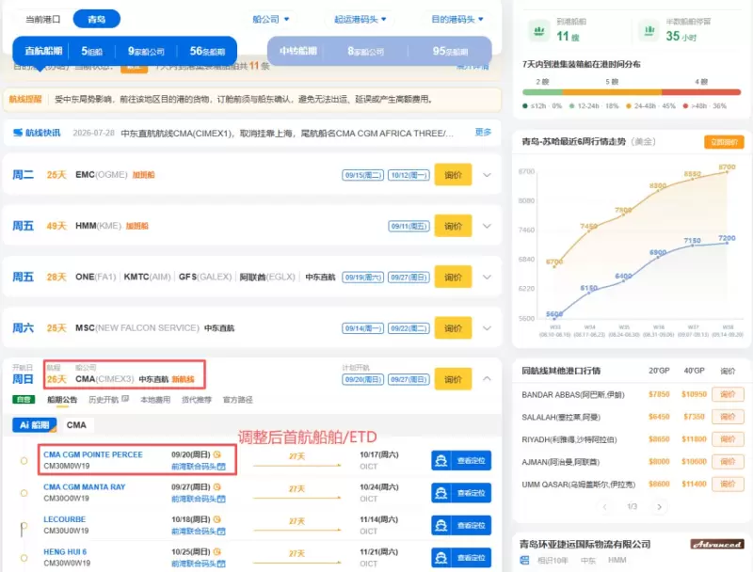Click the terminal icon after 前湾联合码头 for HENG HUI 6
This screenshot has width=753, height=572.
221,564
